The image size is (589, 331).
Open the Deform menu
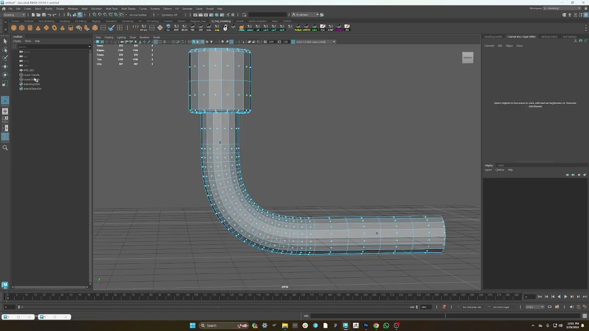(x=167, y=9)
